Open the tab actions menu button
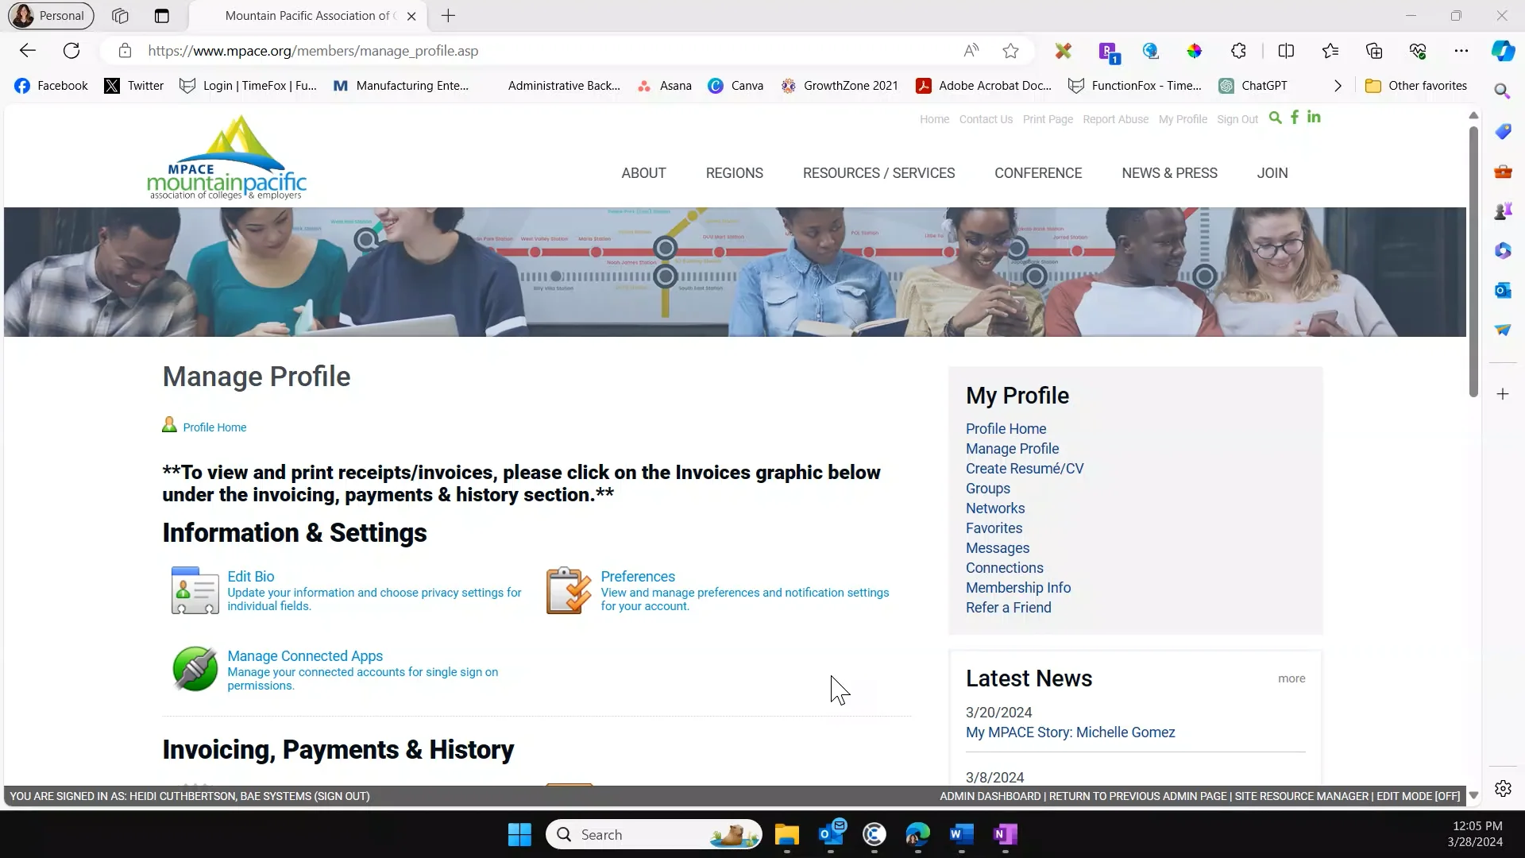 162,16
